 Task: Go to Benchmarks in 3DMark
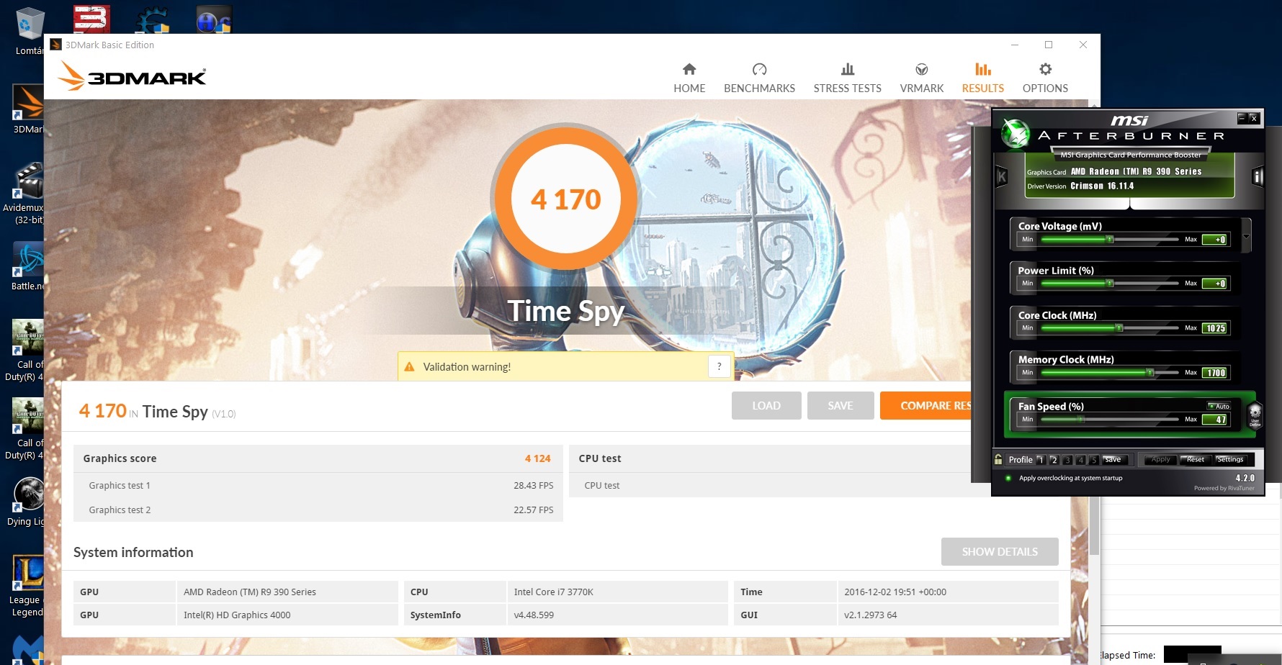[759, 78]
